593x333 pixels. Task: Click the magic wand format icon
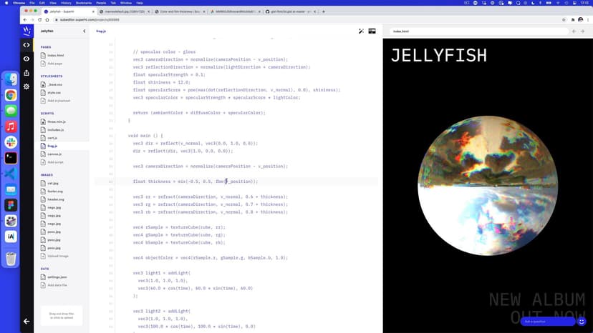coord(361,31)
